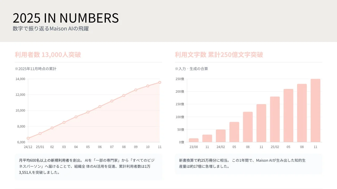The image size is (337, 189).
Task: Select the final data point on the line chart
Action: [x=160, y=82]
